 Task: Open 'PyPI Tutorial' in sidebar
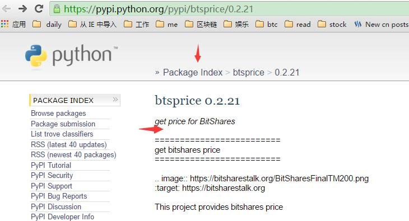click(51, 165)
